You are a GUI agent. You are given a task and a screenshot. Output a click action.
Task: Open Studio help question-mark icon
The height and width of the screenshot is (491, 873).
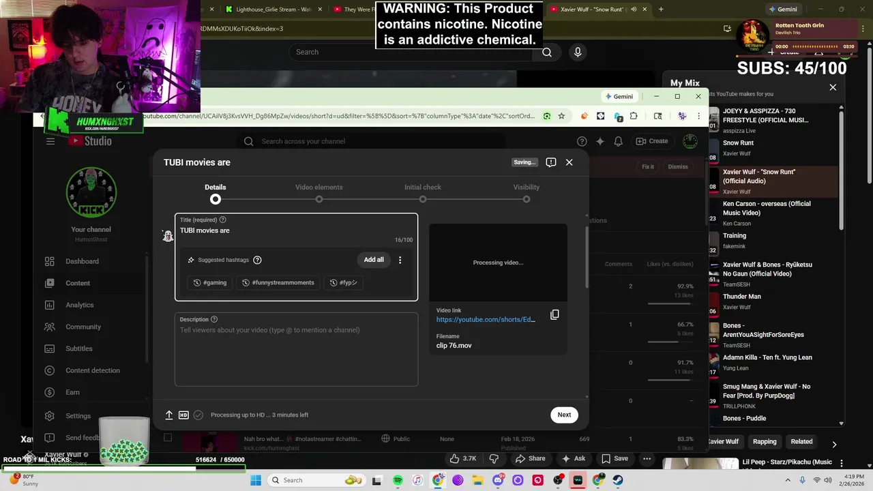pos(582,141)
